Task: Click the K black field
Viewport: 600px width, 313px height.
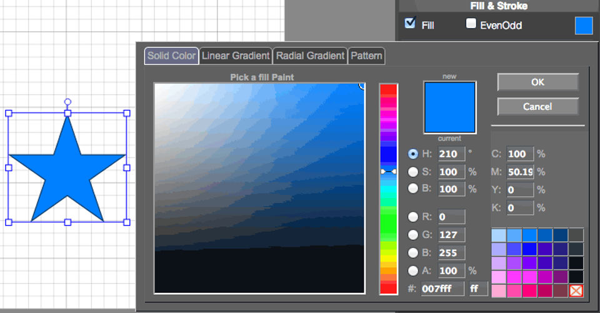Action: pyautogui.click(x=520, y=208)
